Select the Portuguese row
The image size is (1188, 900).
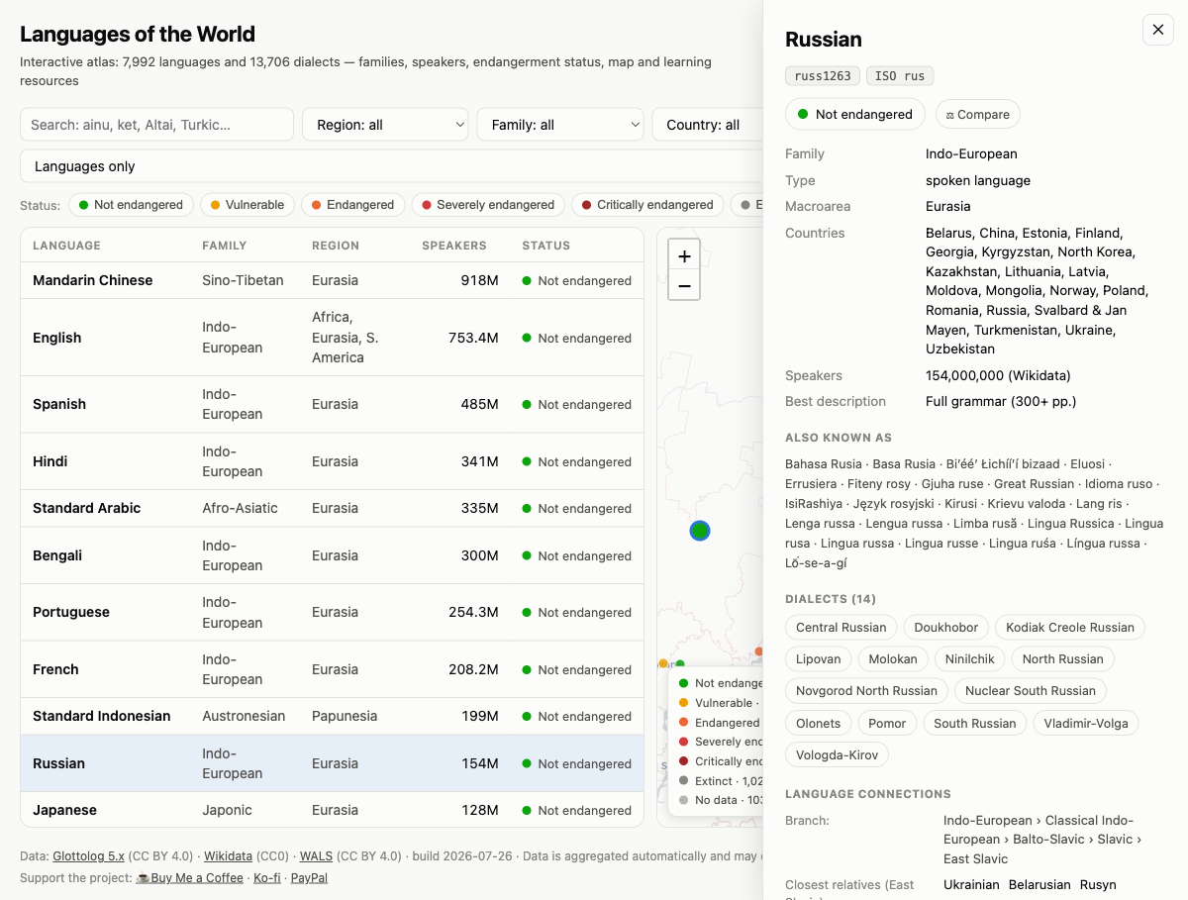332,612
